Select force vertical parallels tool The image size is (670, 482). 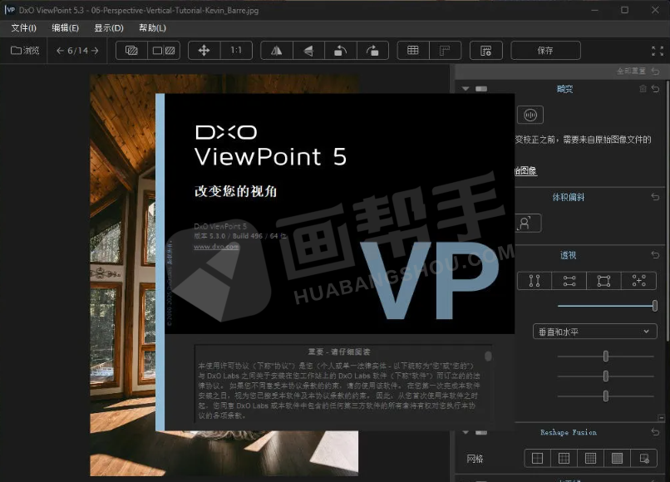[535, 281]
